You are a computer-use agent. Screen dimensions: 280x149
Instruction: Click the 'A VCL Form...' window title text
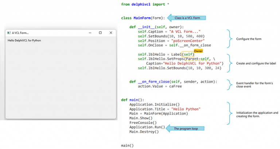click(x=20, y=33)
